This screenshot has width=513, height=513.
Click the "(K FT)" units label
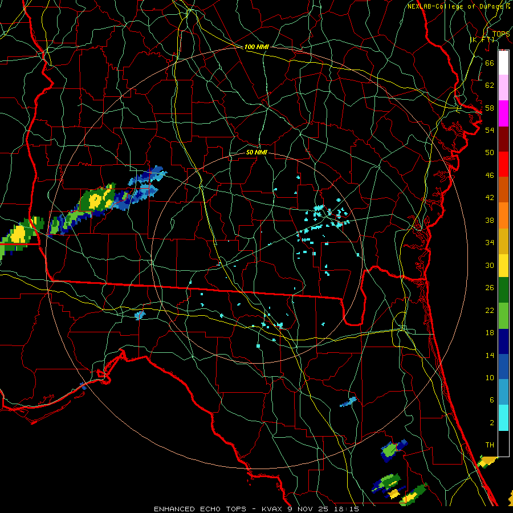482,39
